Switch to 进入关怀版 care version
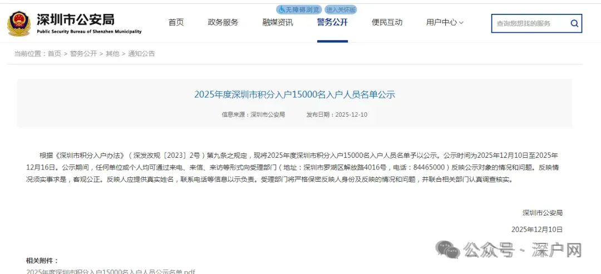Screen dimensions: 601x274 point(341,9)
